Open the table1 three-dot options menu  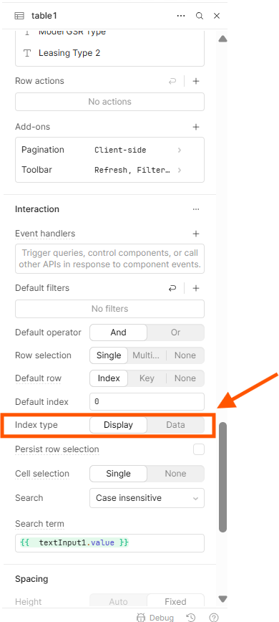point(181,16)
